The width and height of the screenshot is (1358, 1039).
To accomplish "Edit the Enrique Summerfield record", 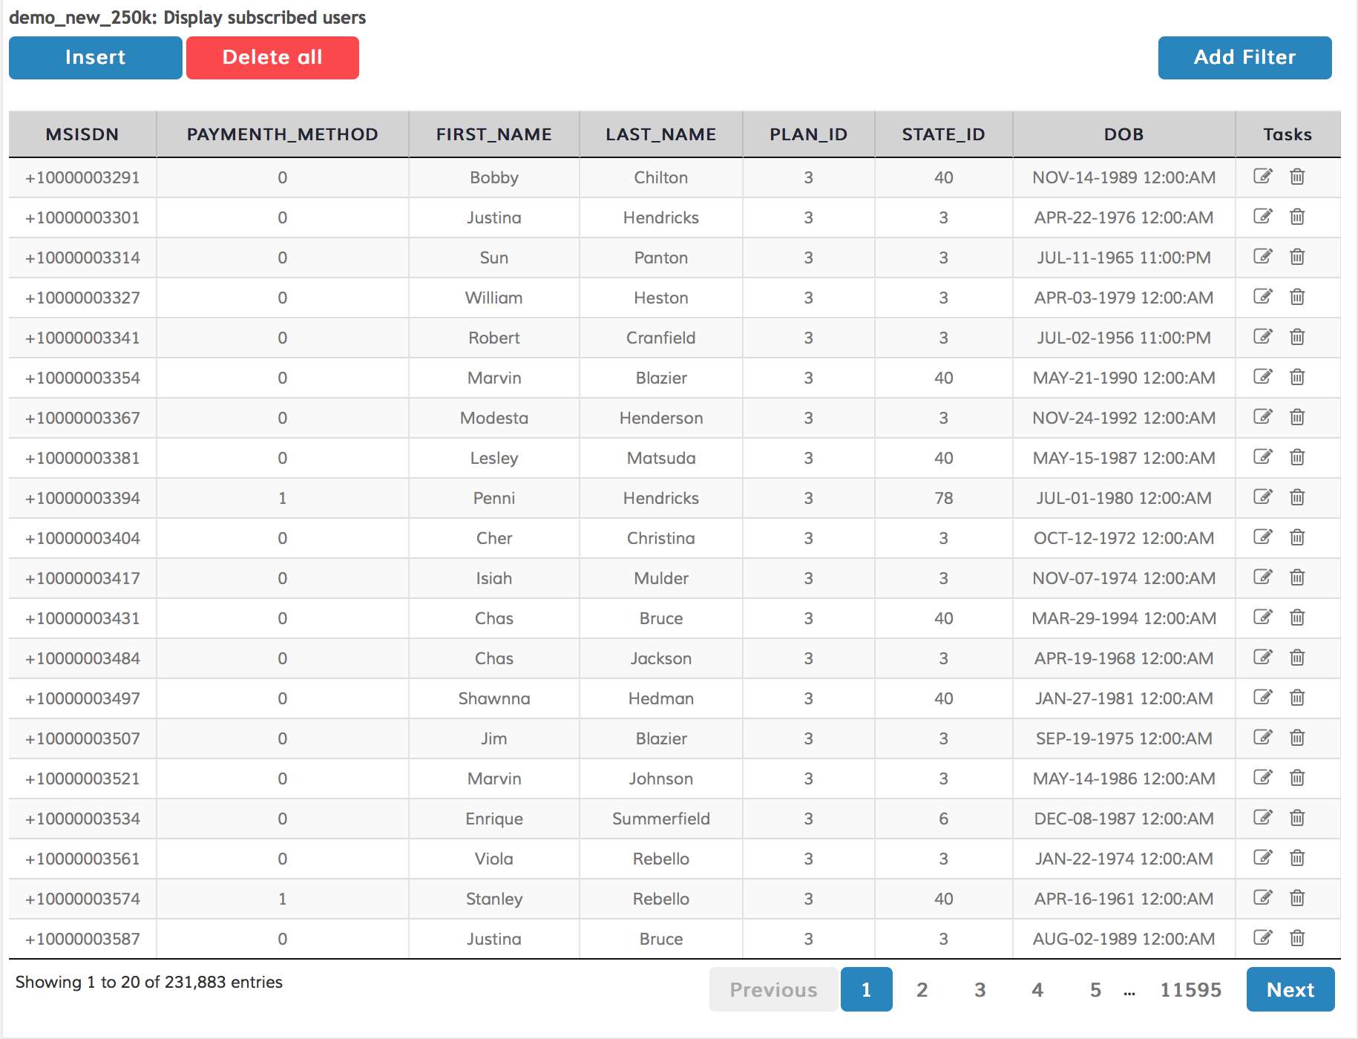I will click(x=1262, y=818).
